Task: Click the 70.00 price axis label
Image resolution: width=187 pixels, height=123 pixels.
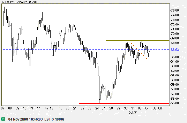Action: (x=175, y=34)
